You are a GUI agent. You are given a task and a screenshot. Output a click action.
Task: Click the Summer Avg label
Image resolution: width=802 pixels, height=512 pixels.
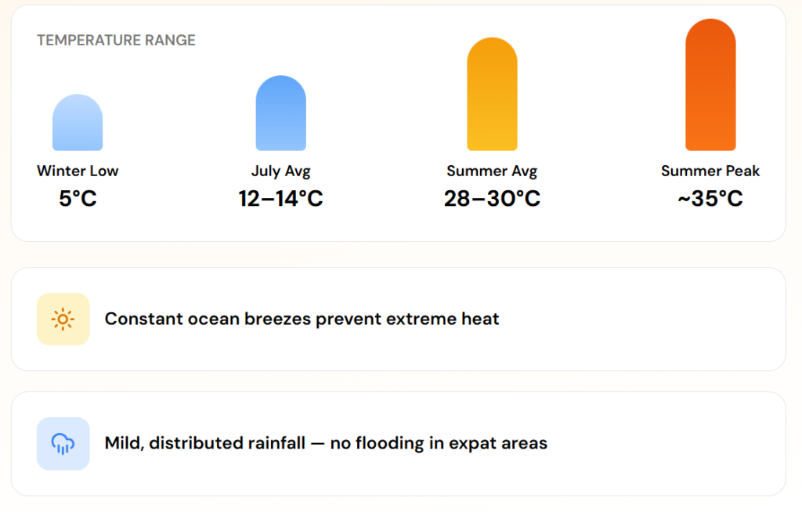[x=492, y=171]
